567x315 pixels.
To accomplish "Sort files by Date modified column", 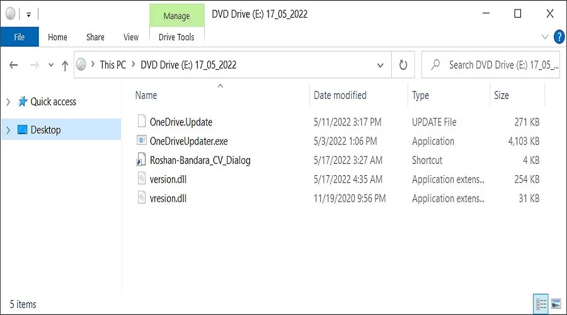I will pyautogui.click(x=340, y=95).
